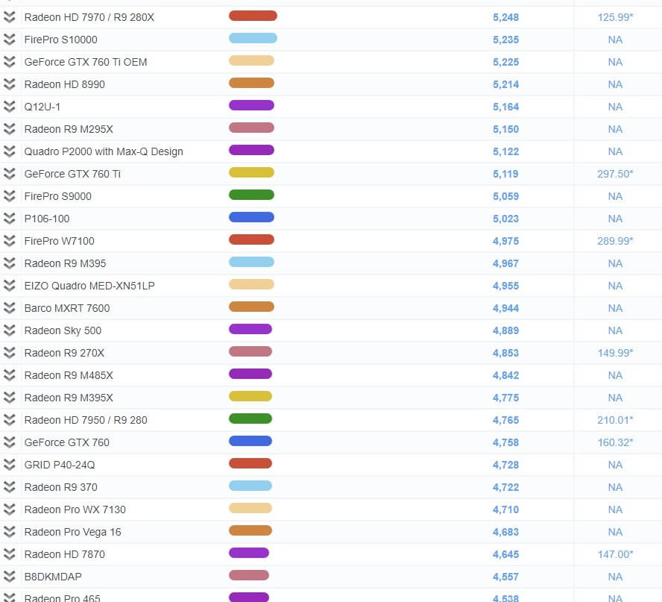Click the yellow bar for GeForce GTX 760 Ti
The image size is (662, 602).
coord(252,173)
